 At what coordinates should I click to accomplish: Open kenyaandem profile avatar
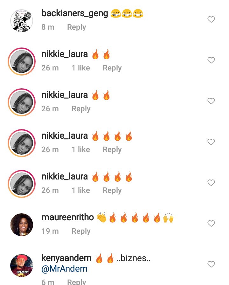click(22, 265)
